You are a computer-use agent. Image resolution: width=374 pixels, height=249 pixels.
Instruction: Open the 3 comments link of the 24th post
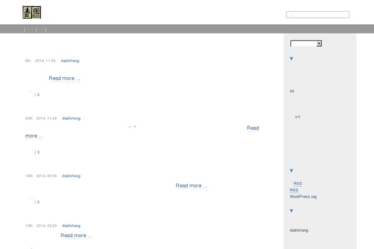pyautogui.click(x=38, y=153)
